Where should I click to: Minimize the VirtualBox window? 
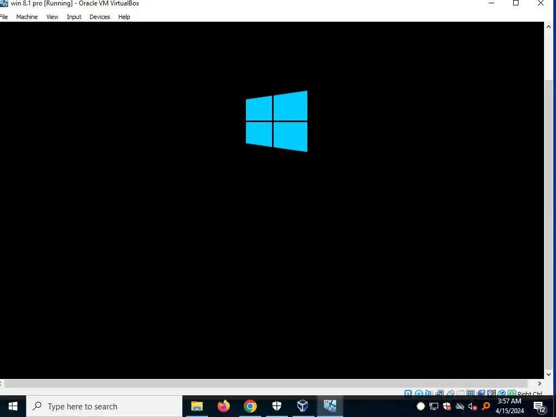point(491,3)
